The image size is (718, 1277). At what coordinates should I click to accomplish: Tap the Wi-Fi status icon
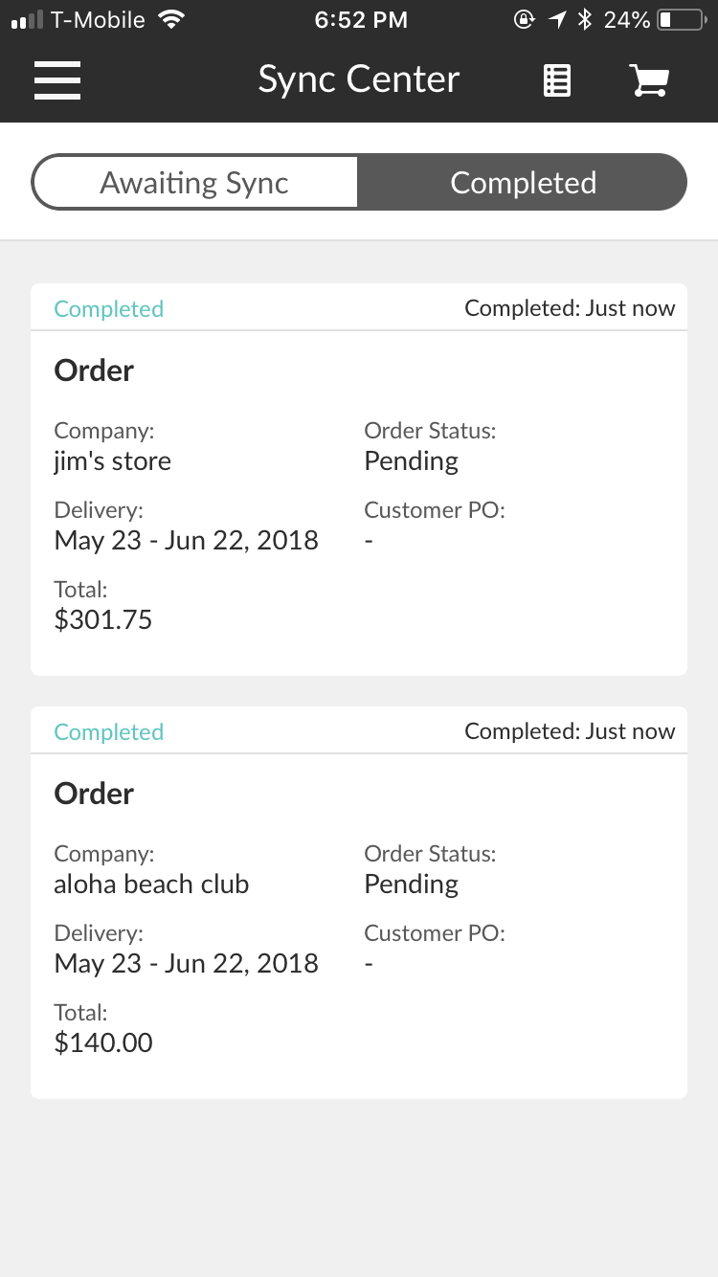click(x=172, y=19)
